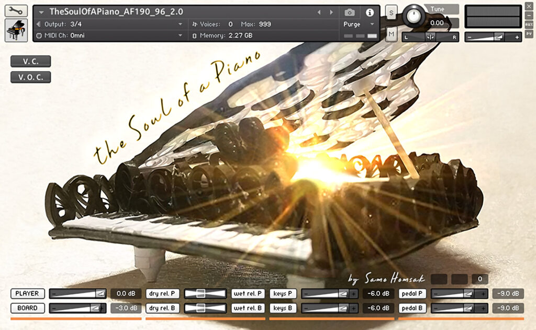Click the grand piano instrument icon

(x=16, y=30)
